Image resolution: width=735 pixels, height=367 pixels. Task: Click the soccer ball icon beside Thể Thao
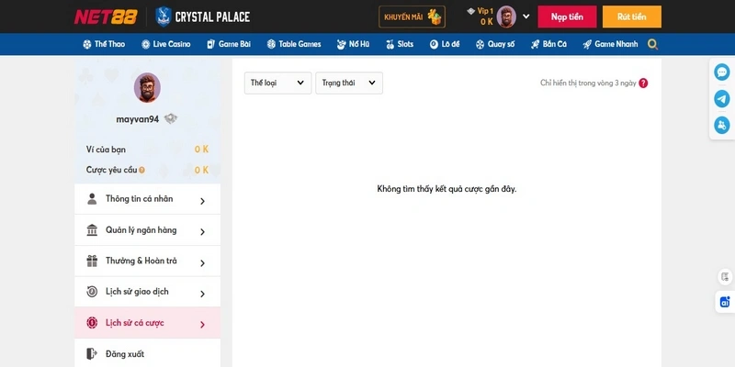tap(87, 44)
